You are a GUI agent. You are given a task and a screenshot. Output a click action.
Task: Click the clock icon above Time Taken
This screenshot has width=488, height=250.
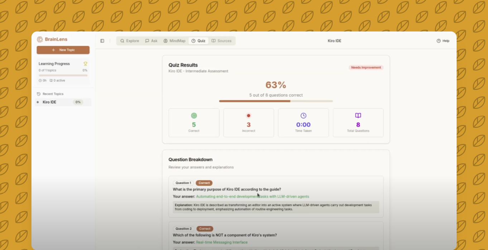(x=303, y=115)
